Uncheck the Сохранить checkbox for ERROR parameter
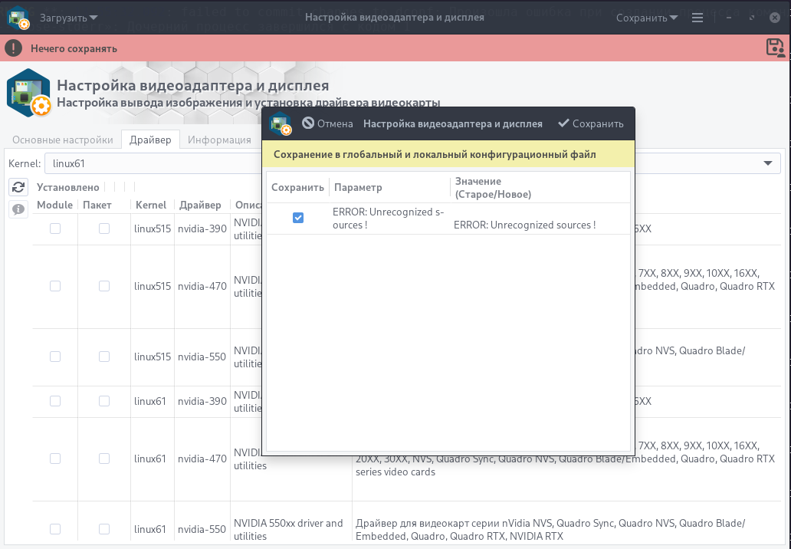The height and width of the screenshot is (549, 791). 298,219
